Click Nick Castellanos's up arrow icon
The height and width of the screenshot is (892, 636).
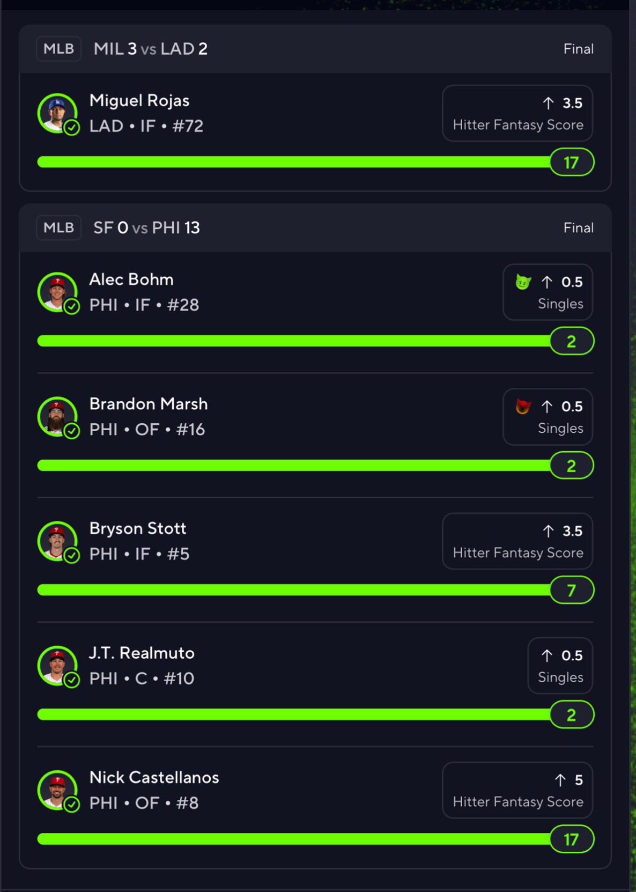coord(560,780)
